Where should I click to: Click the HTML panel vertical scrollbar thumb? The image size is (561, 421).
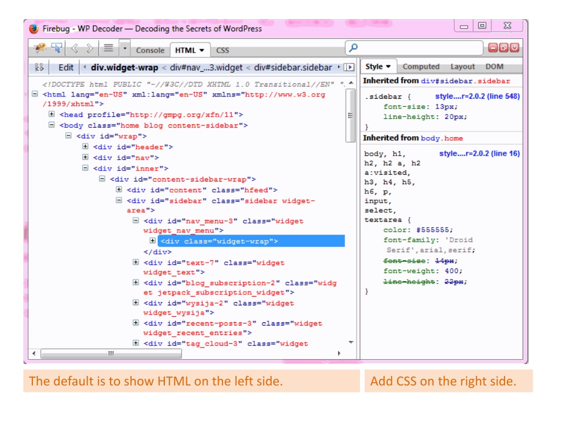(x=350, y=116)
